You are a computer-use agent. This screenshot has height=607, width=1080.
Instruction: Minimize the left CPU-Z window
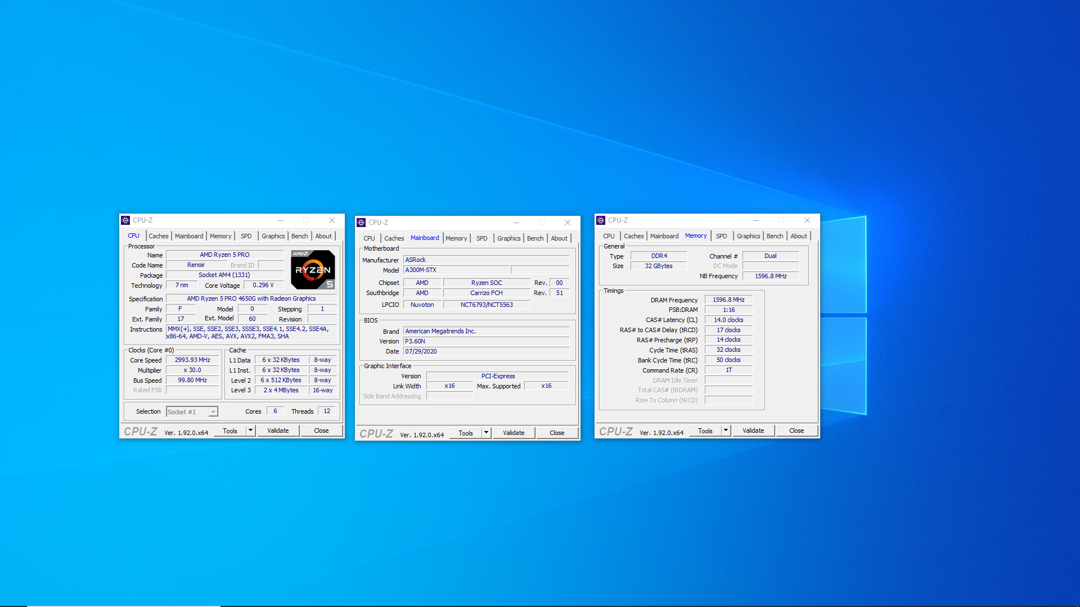280,220
